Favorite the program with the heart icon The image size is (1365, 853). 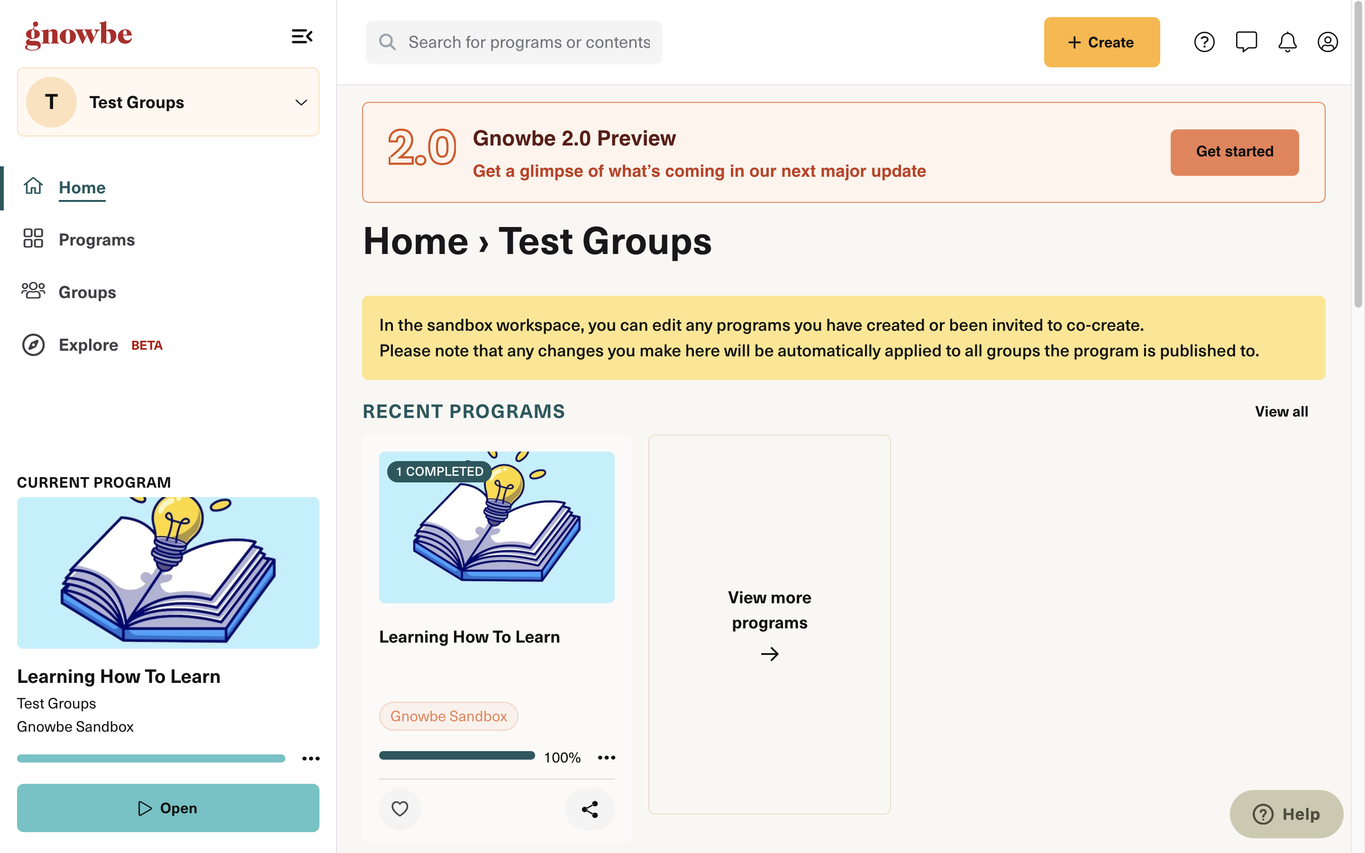tap(400, 809)
